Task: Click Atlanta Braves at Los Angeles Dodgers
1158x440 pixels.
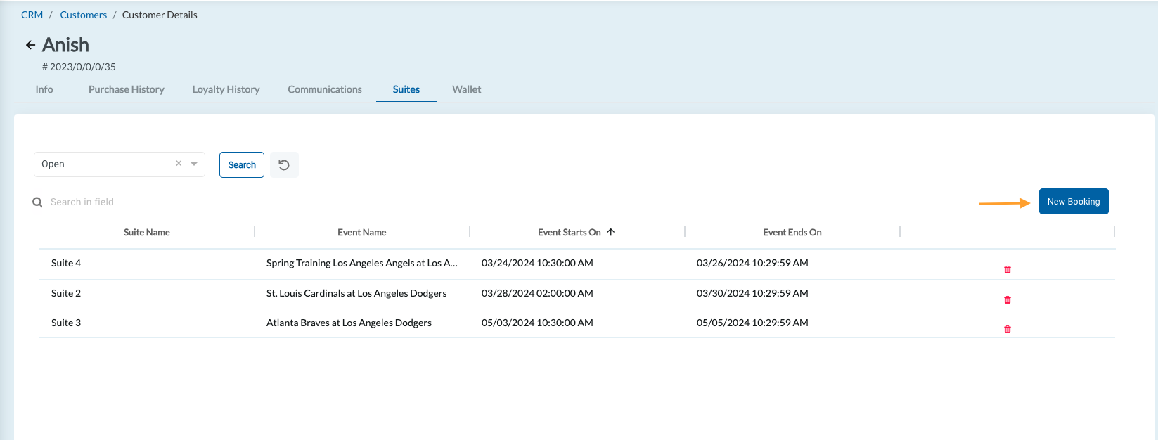Action: (349, 323)
